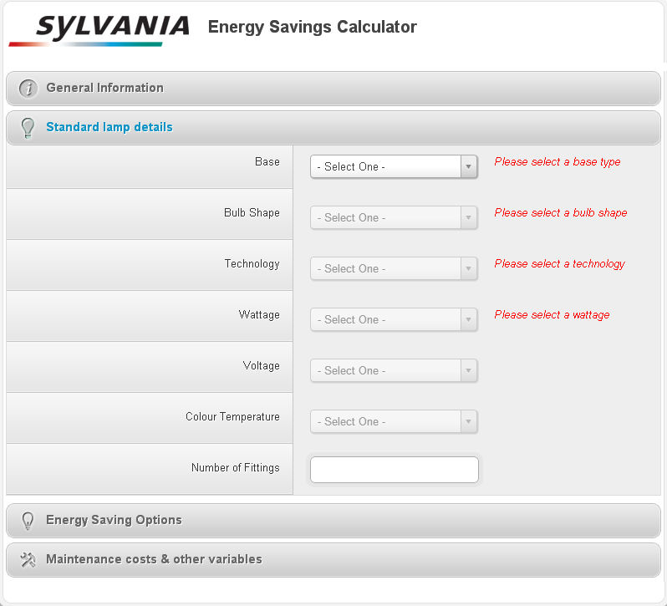The image size is (667, 606).
Task: Open Maintenance costs & other variables section
Action: [154, 559]
